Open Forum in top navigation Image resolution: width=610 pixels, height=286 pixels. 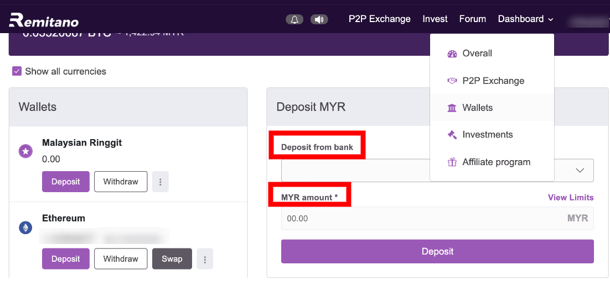pos(473,19)
